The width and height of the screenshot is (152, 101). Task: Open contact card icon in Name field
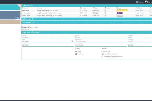point(72,41)
